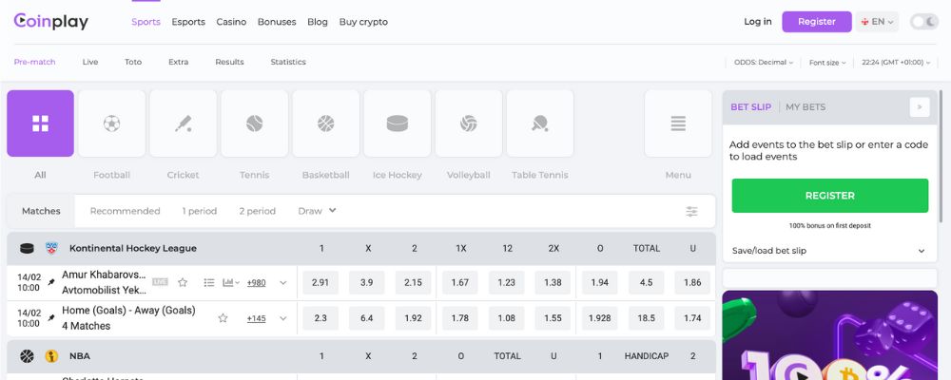Select the Matches tab

point(41,211)
